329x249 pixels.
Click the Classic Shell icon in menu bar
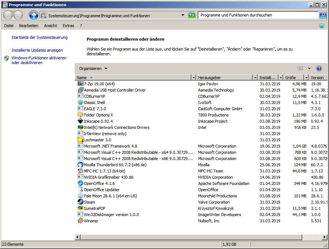(x=322, y=26)
